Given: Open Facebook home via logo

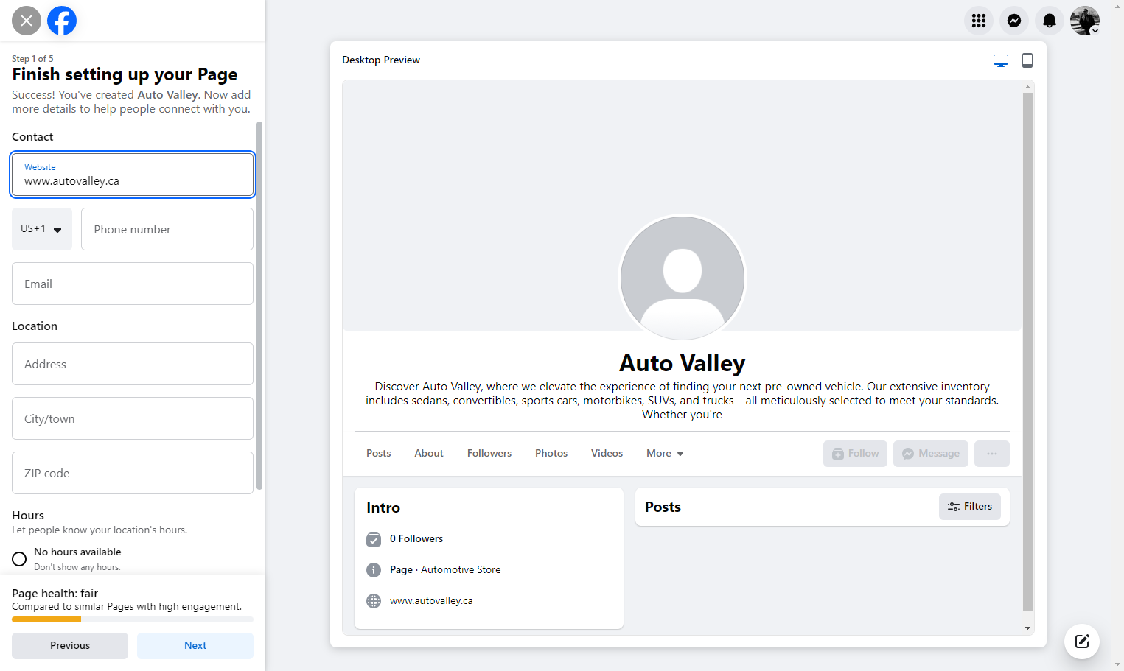Looking at the screenshot, I should 62,21.
